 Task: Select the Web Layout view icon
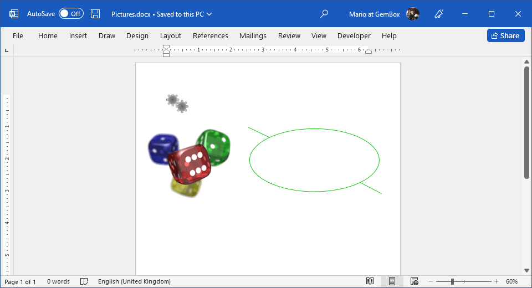[414, 281]
